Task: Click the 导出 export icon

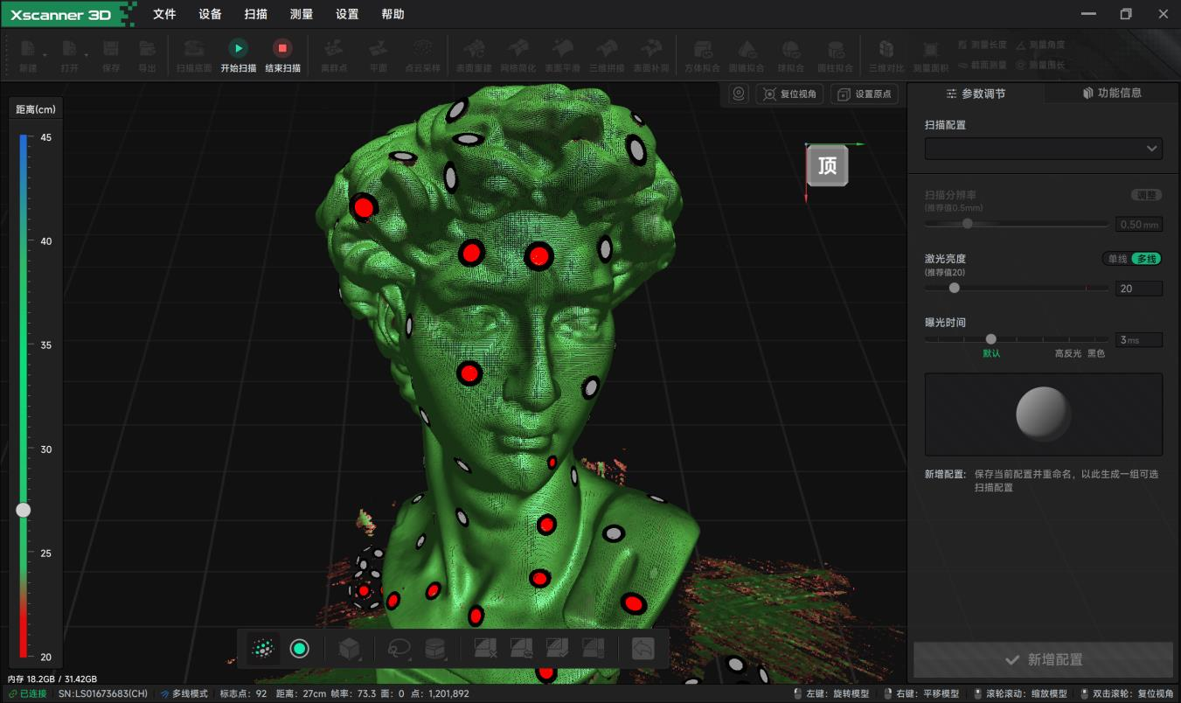Action: 147,55
